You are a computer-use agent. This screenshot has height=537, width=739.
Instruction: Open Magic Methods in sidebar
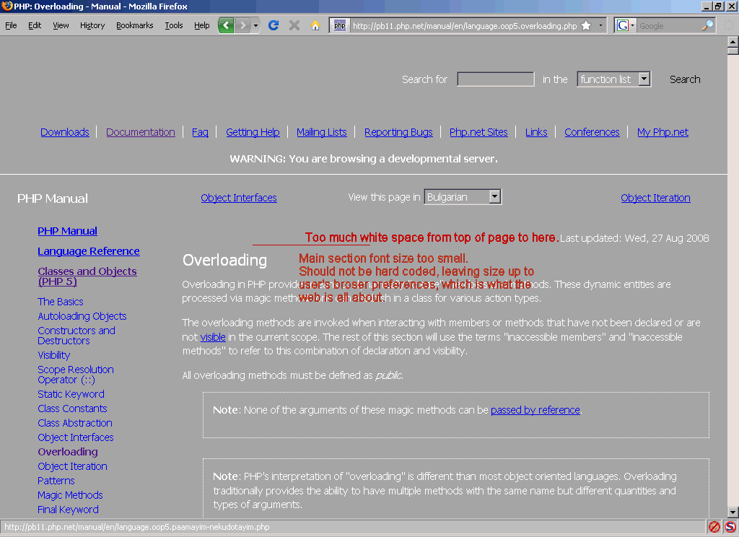click(70, 495)
